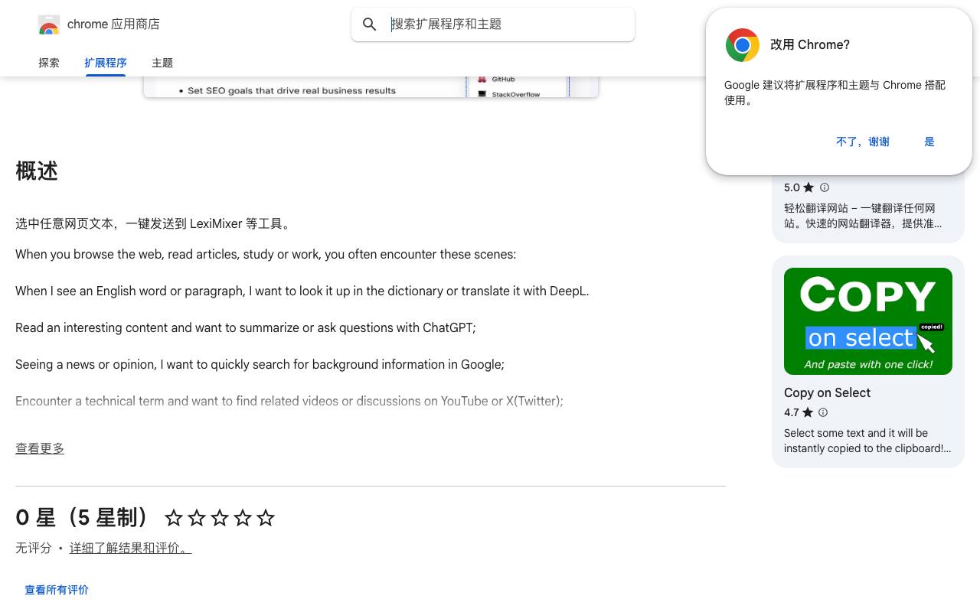
Task: Click the line about background information in Google
Action: (x=260, y=364)
